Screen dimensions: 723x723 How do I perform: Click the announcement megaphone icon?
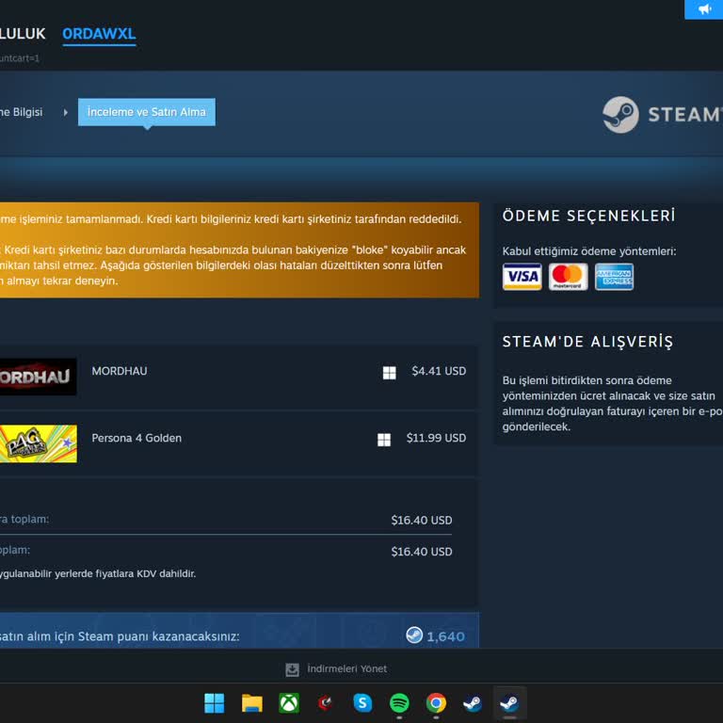704,9
